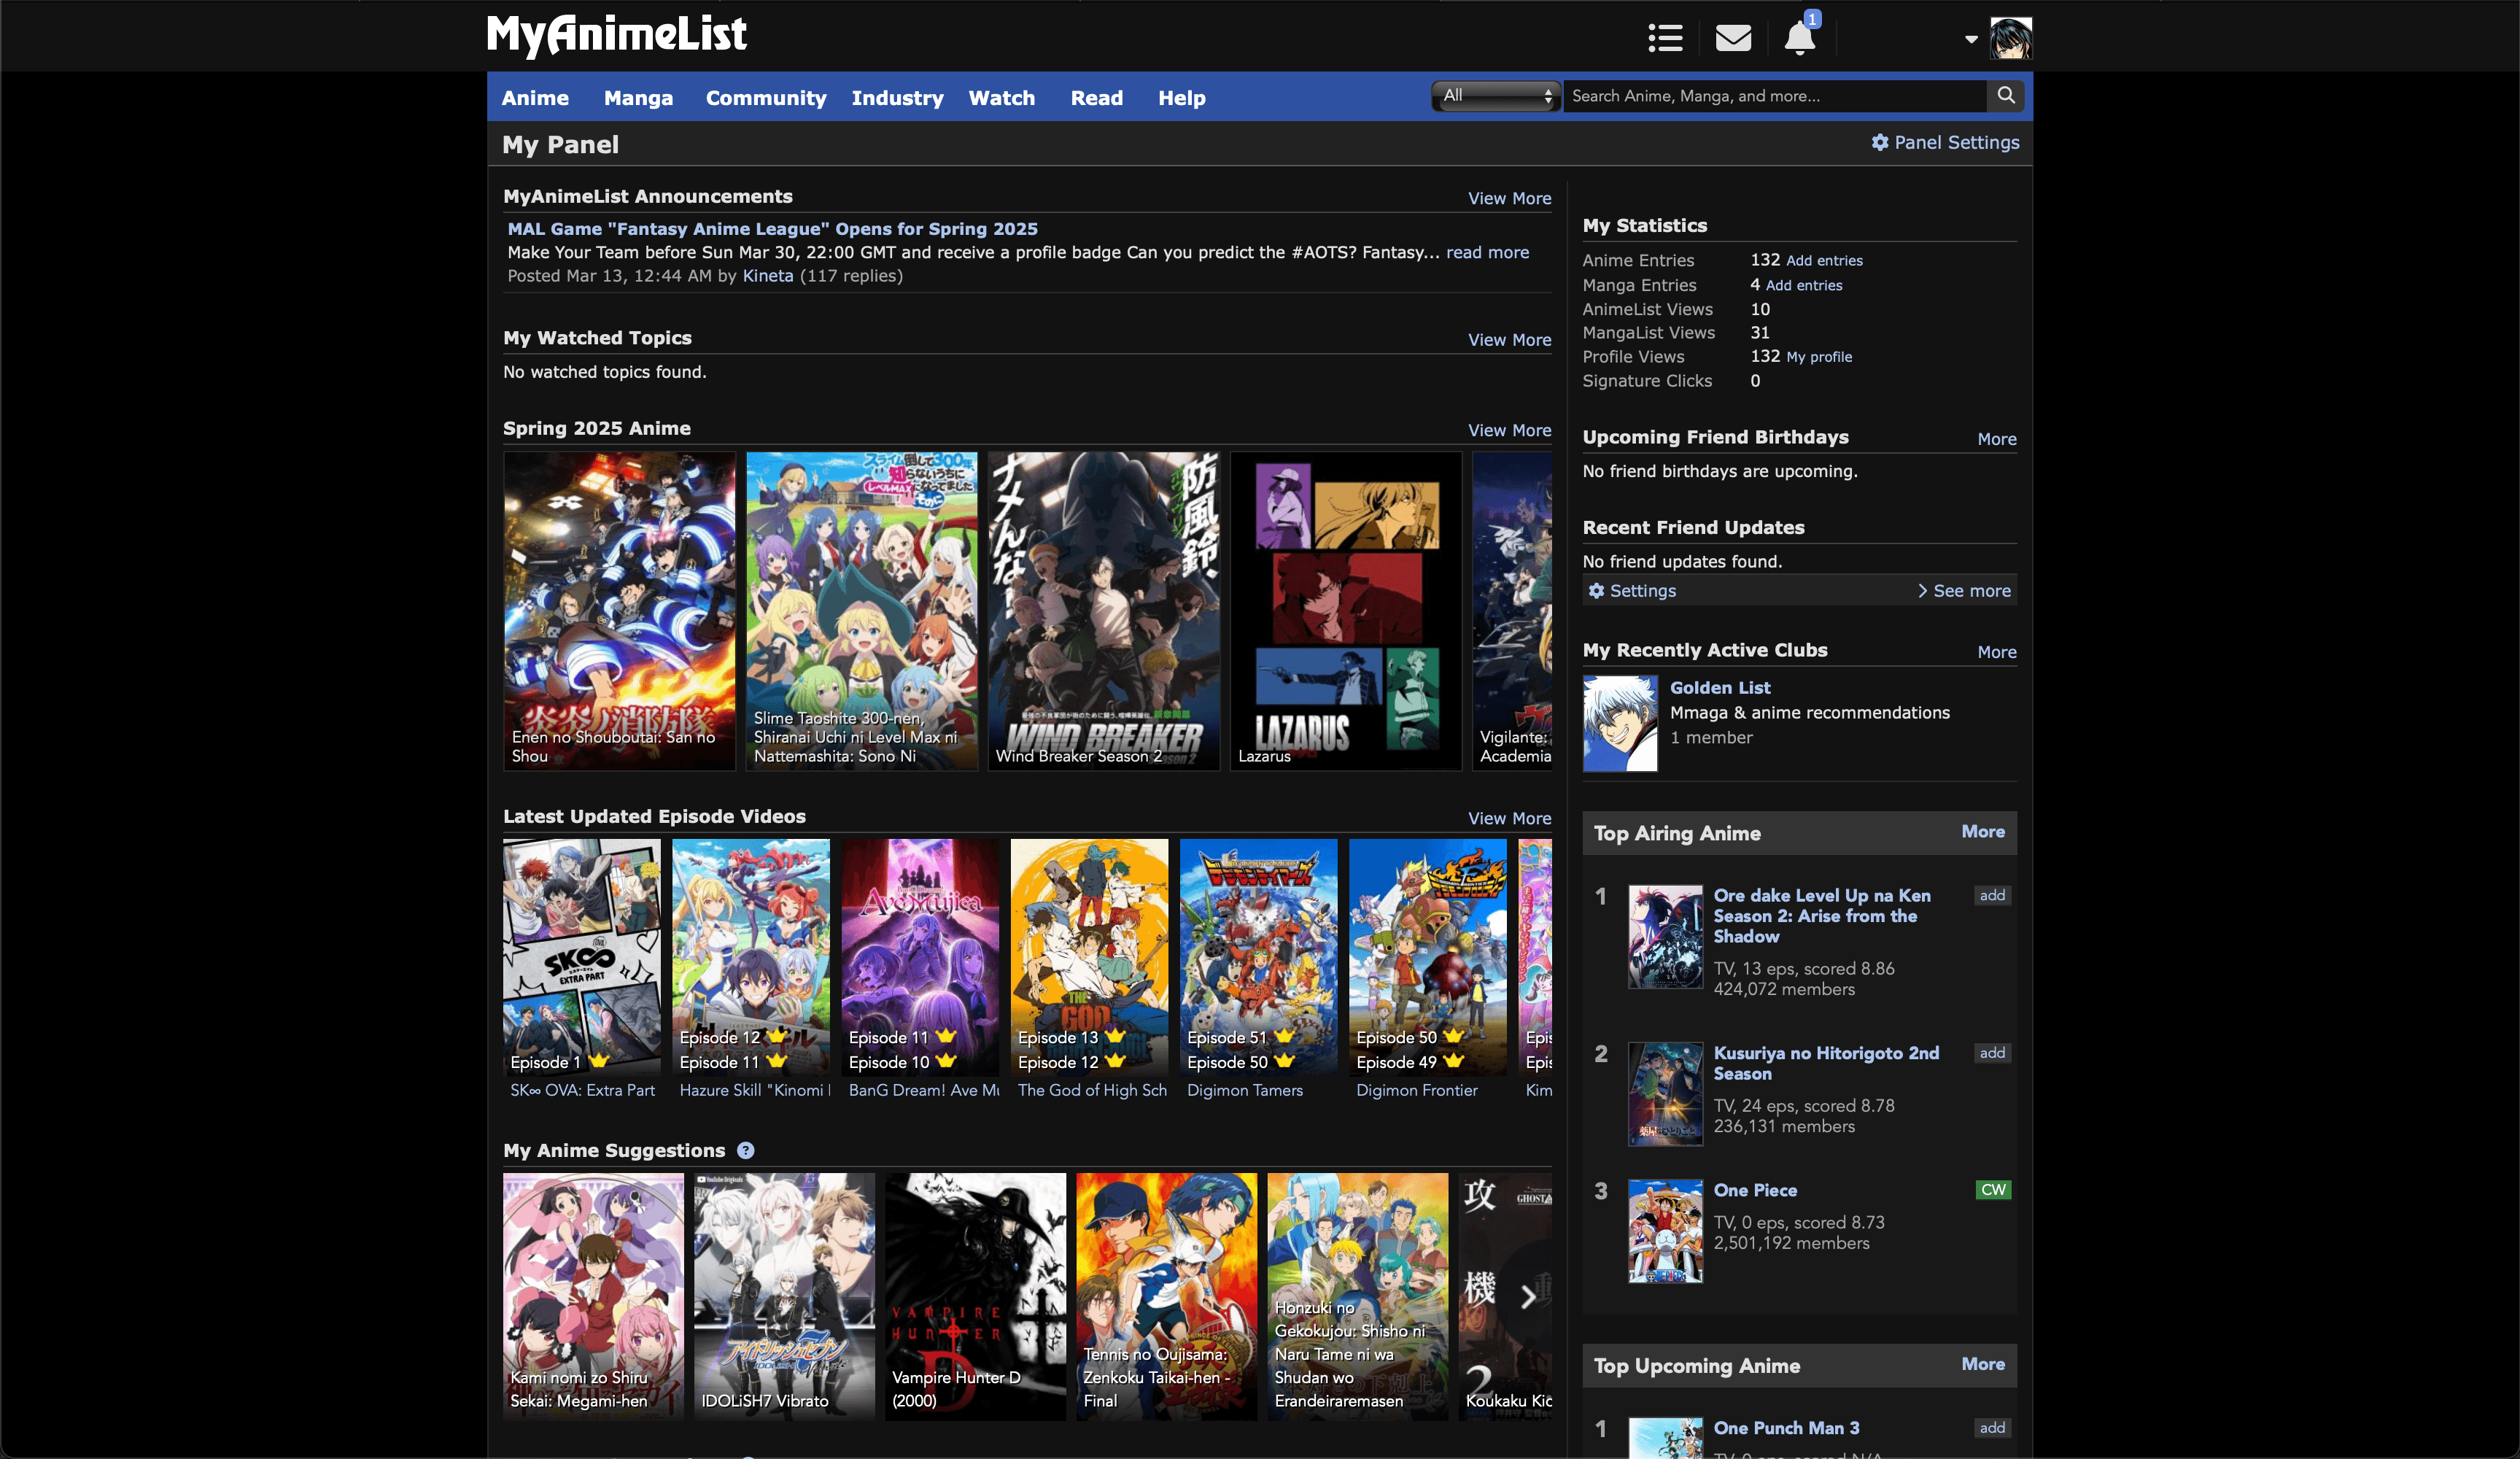The image size is (2520, 1459).
Task: Click the search magnifier button
Action: [2006, 95]
